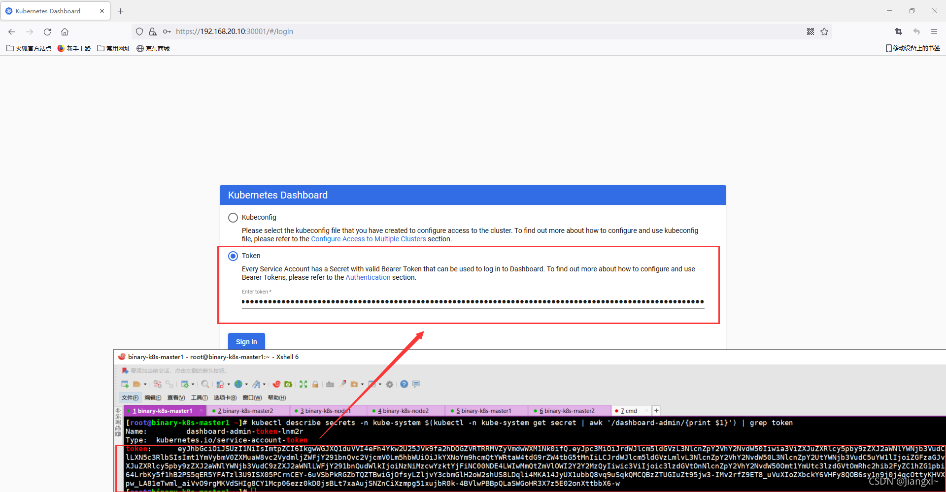Open the 火狐官方站点 bookmark folder

(29, 48)
